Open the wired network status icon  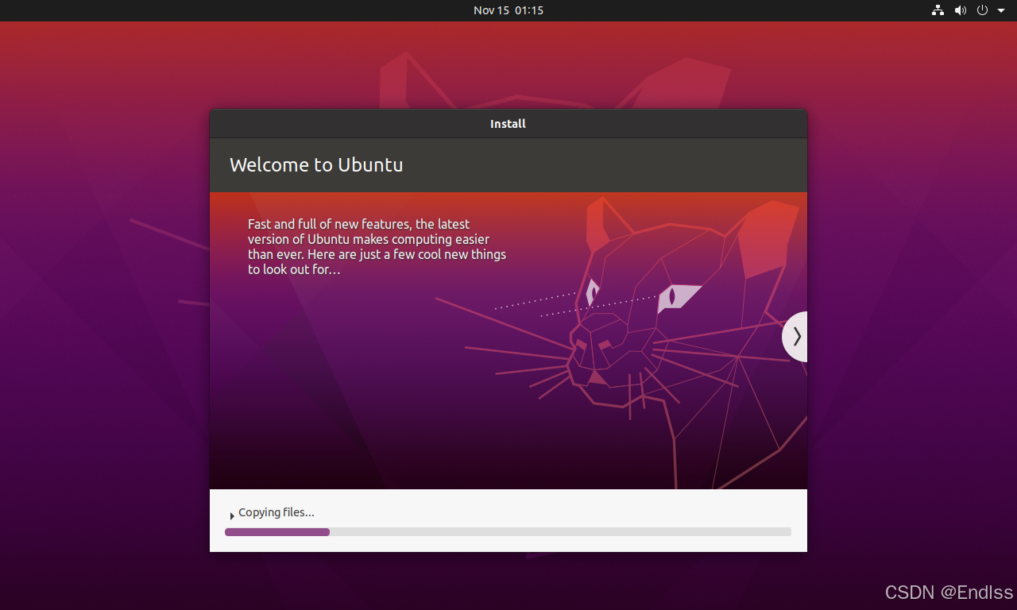938,10
